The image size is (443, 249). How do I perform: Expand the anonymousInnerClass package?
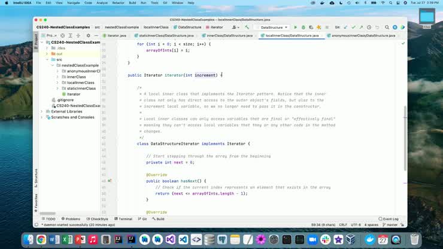(x=57, y=71)
